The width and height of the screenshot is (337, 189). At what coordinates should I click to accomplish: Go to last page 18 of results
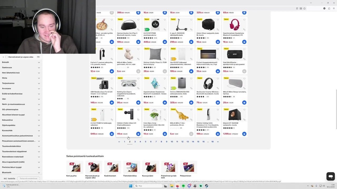212,142
